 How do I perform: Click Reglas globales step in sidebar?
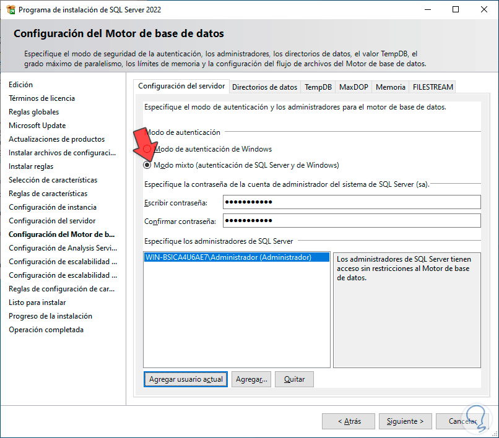tap(33, 112)
